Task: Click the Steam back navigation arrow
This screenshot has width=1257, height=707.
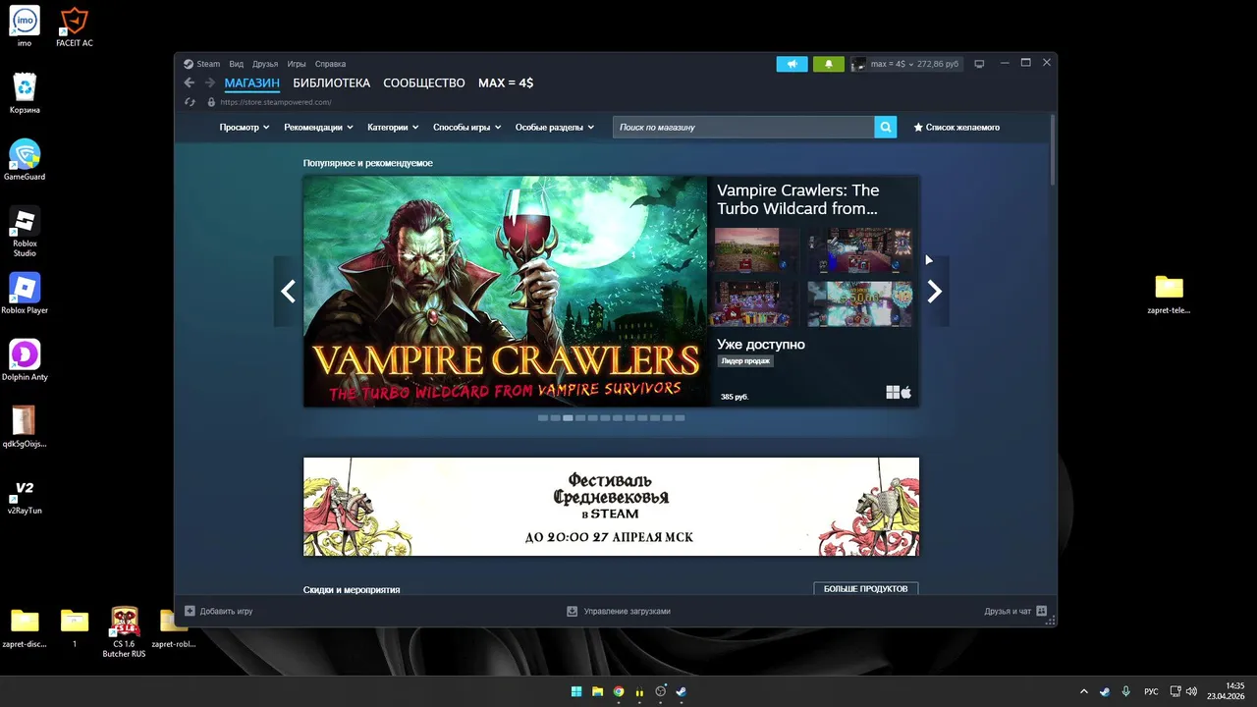Action: [190, 83]
